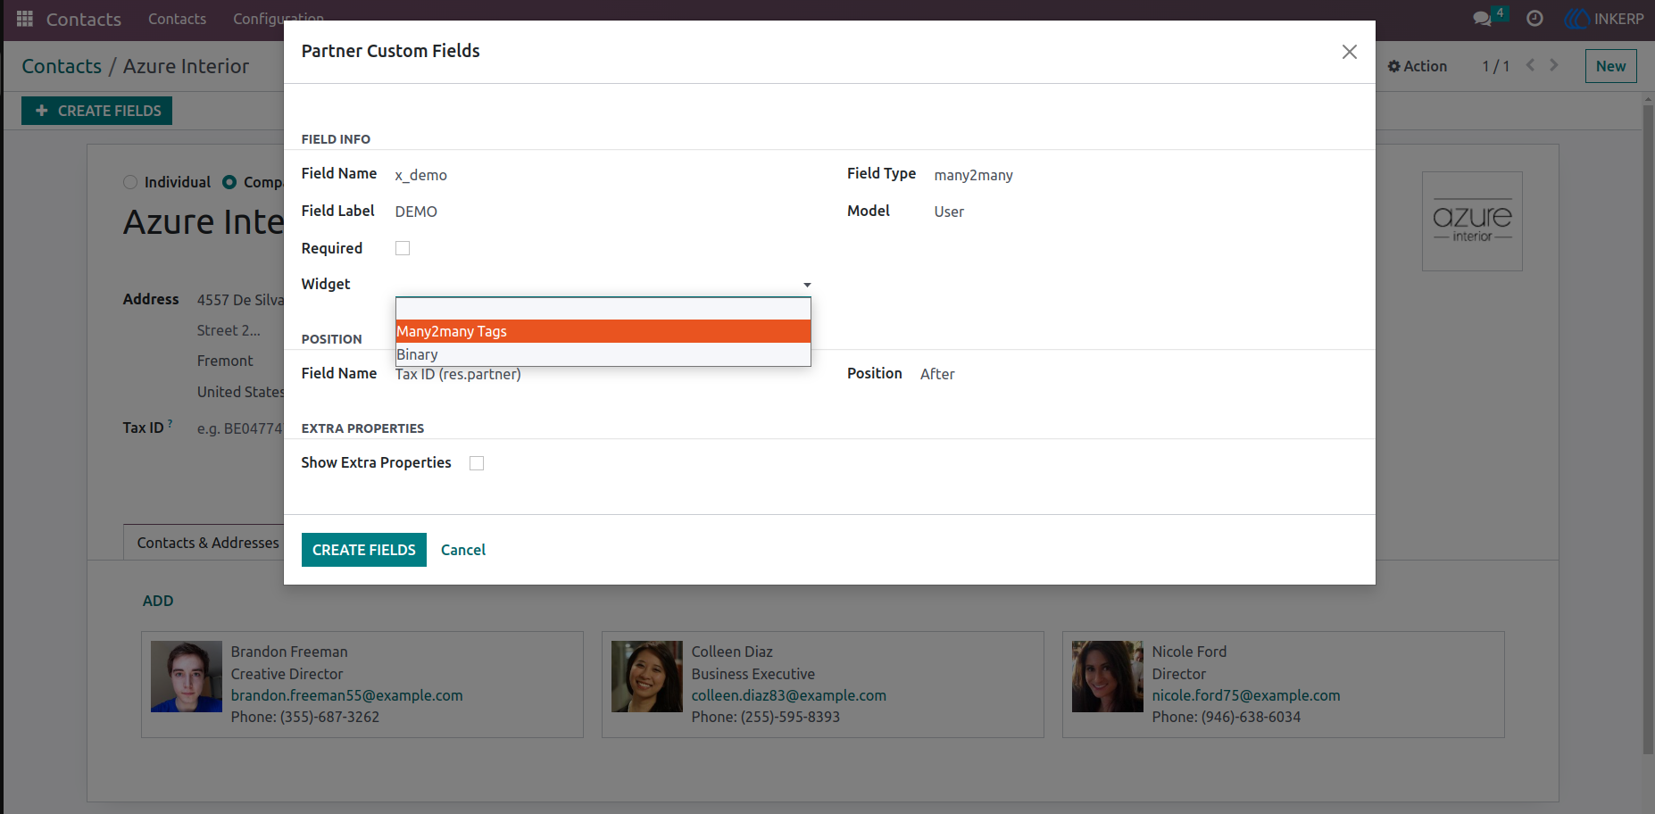Image resolution: width=1655 pixels, height=814 pixels.
Task: Open the Configuration menu
Action: (279, 19)
